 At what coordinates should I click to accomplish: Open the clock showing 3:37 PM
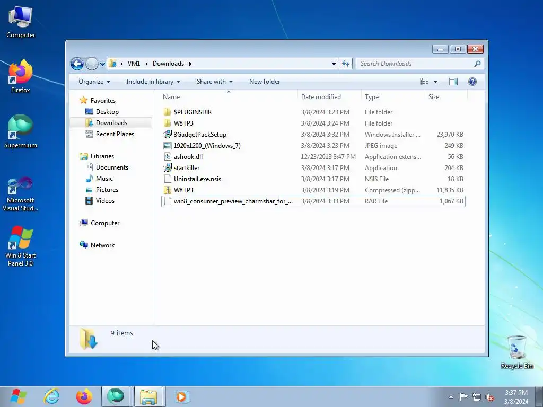pyautogui.click(x=516, y=397)
